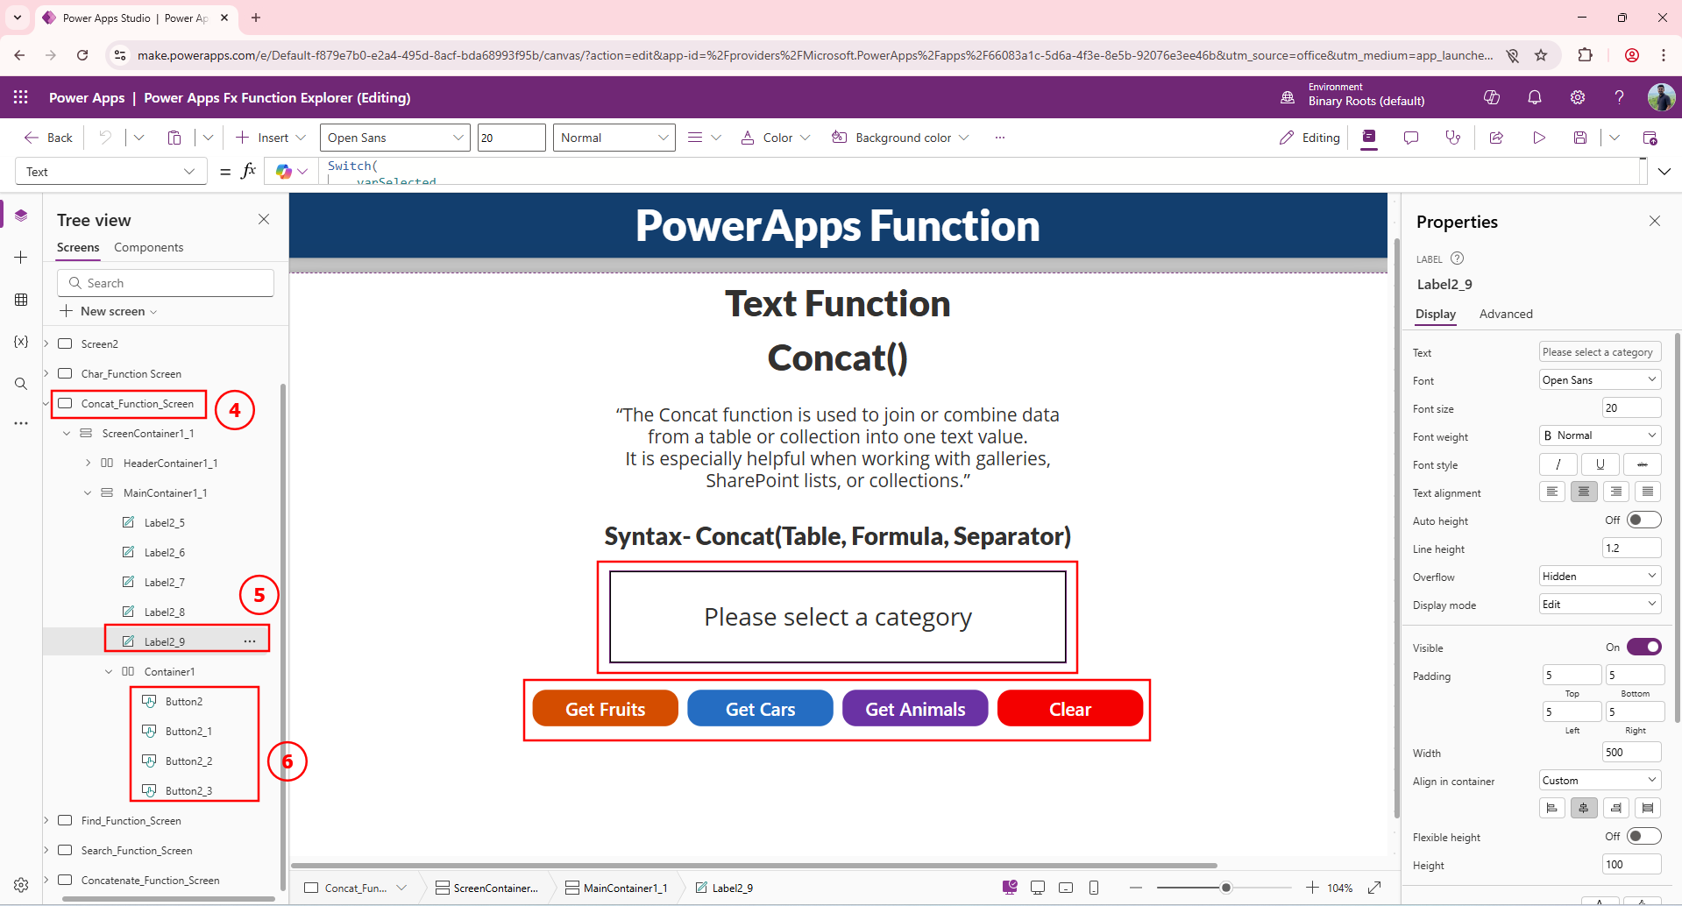Open the left rail settings gear
Screen dimensions: 1682x906
tap(21, 885)
